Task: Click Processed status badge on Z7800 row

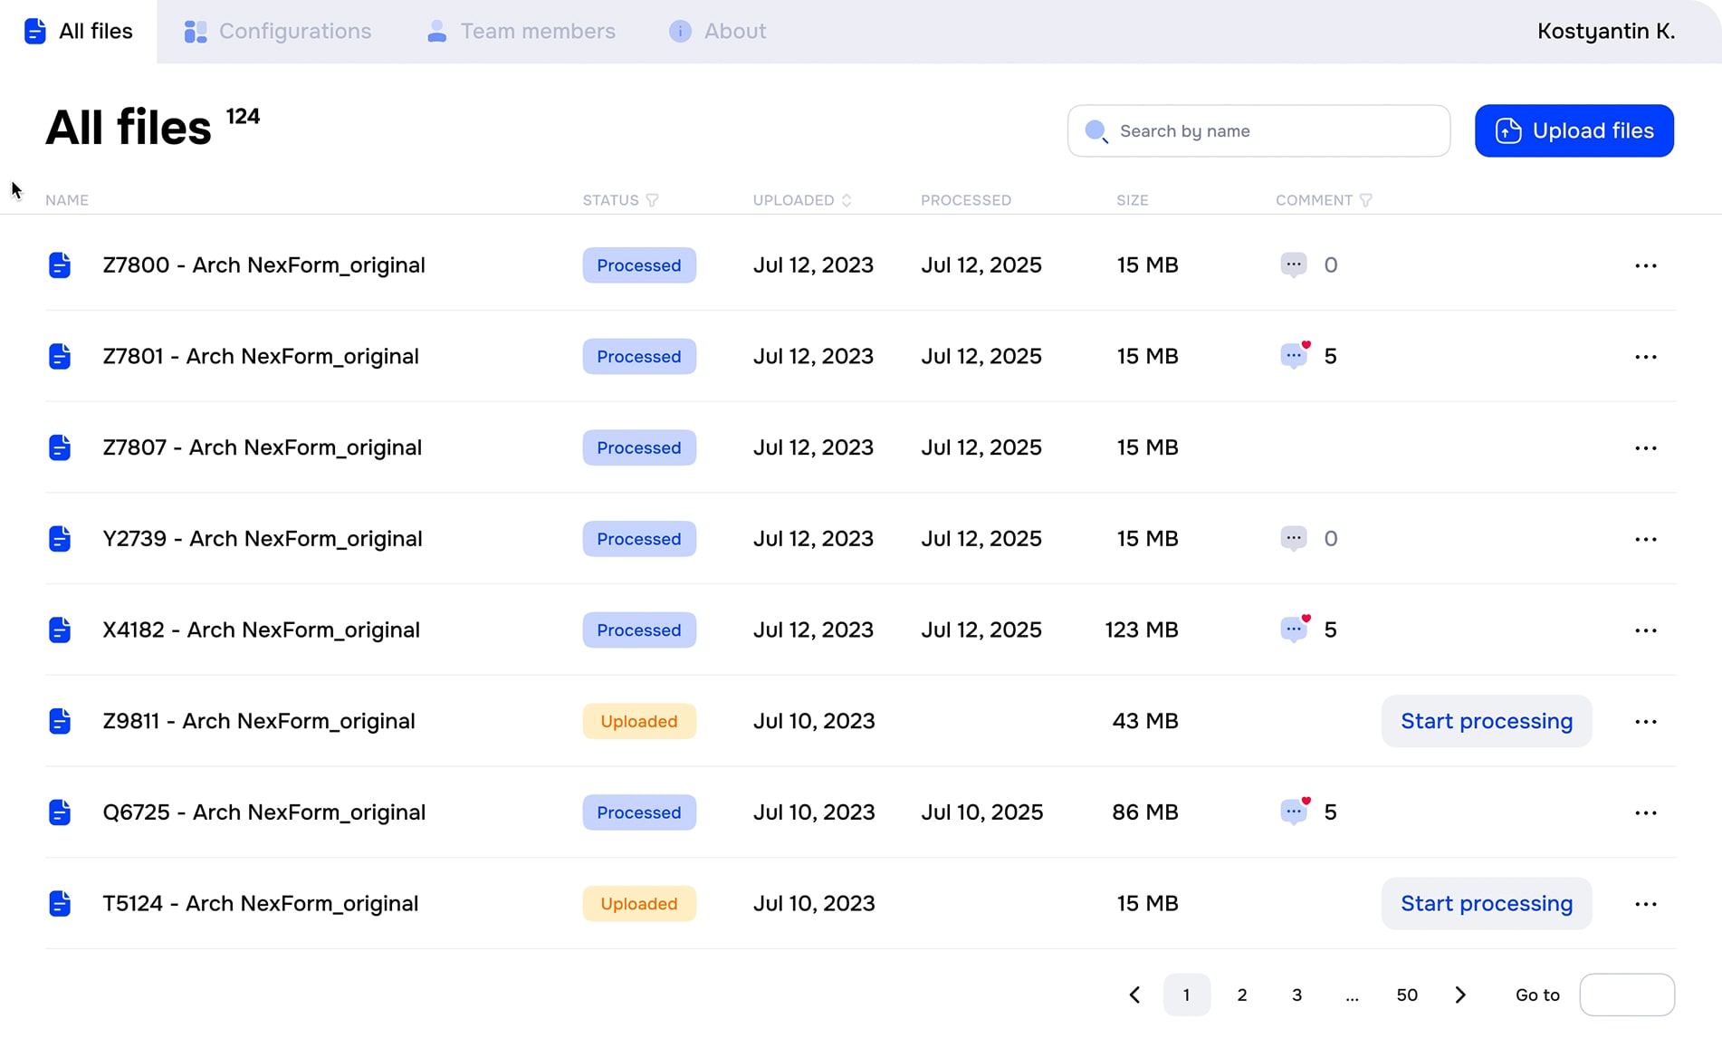Action: pos(639,265)
